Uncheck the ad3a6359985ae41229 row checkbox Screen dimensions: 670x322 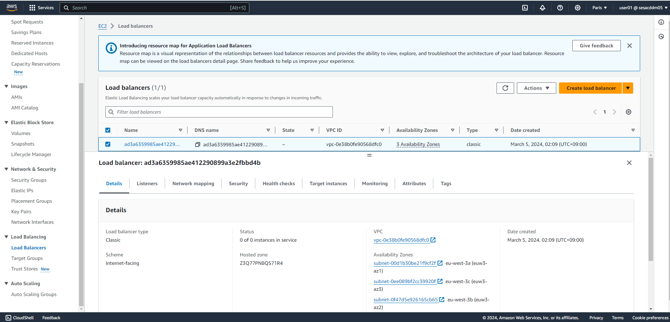[x=108, y=144]
